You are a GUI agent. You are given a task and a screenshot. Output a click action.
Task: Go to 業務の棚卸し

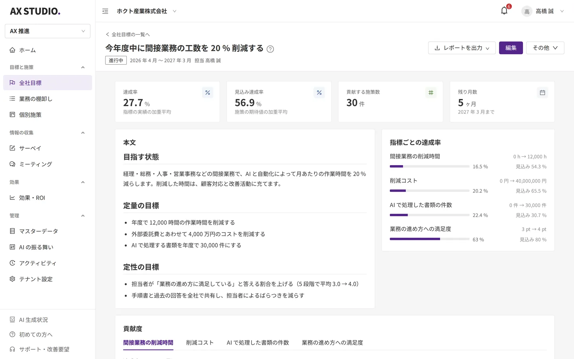47,99
